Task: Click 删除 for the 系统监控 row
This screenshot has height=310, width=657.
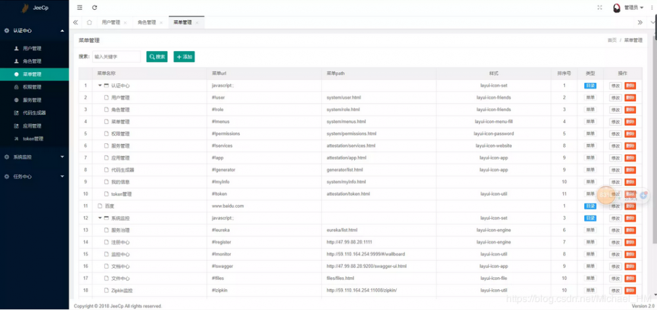Action: coord(630,218)
